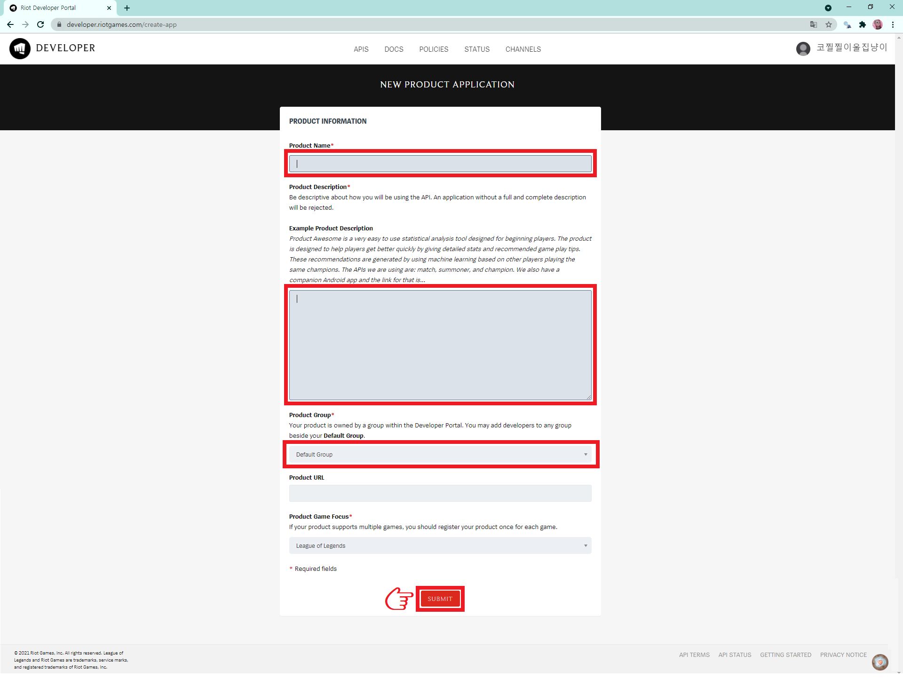Open Chrome three-dot menu
903x679 pixels.
coord(893,24)
